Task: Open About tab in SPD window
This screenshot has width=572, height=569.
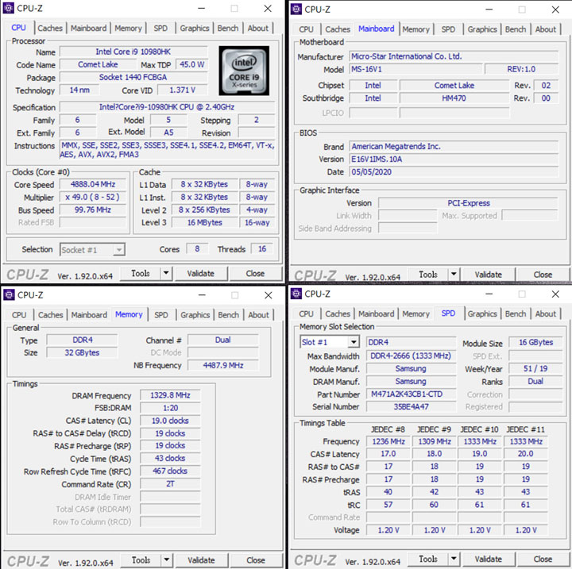Action: point(545,313)
